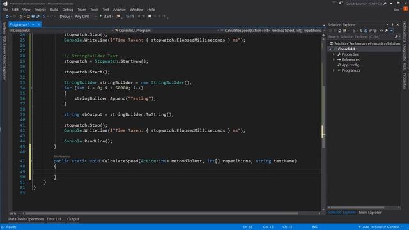This screenshot has height=230, width=409.
Task: Open the File menu
Action: click(5, 10)
